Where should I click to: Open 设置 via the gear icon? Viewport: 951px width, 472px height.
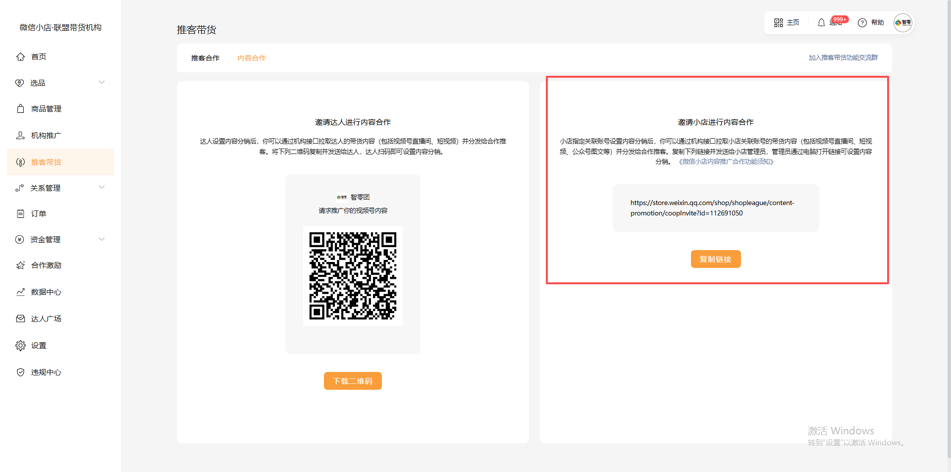[x=20, y=345]
